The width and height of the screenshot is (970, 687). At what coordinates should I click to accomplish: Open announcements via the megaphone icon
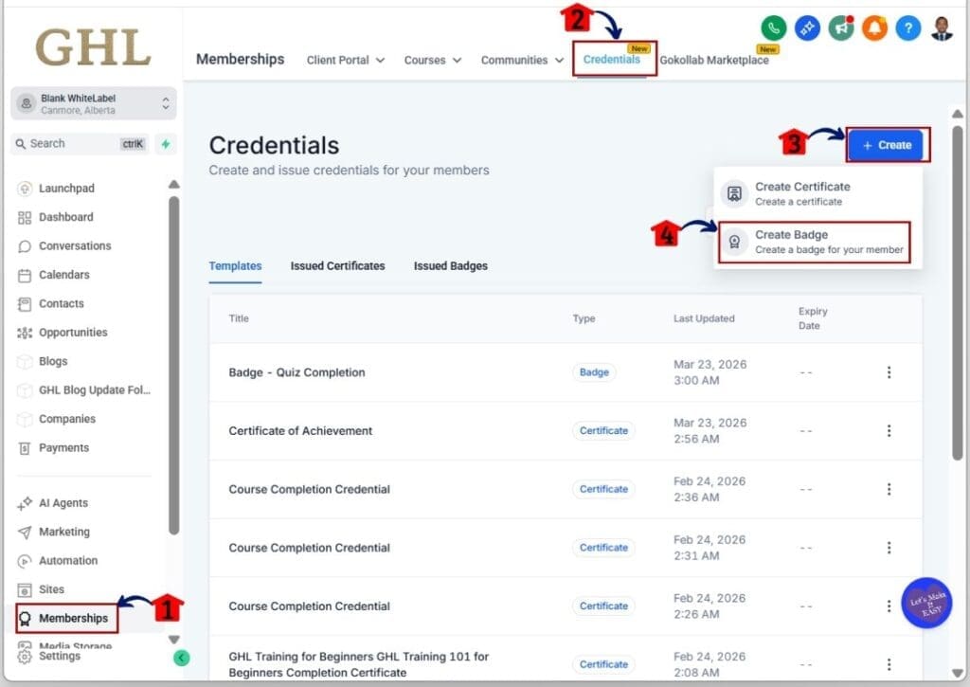tap(841, 28)
